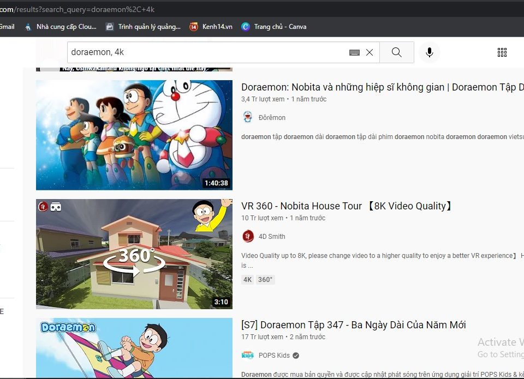This screenshot has height=379, width=524.
Task: Click the doraemon tập doraemon dài description
Action: [382, 137]
